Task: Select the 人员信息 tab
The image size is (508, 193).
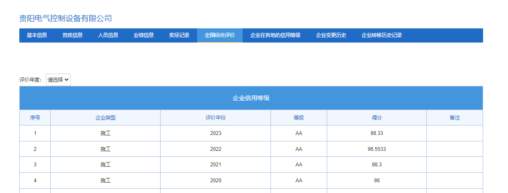Action: click(x=108, y=35)
